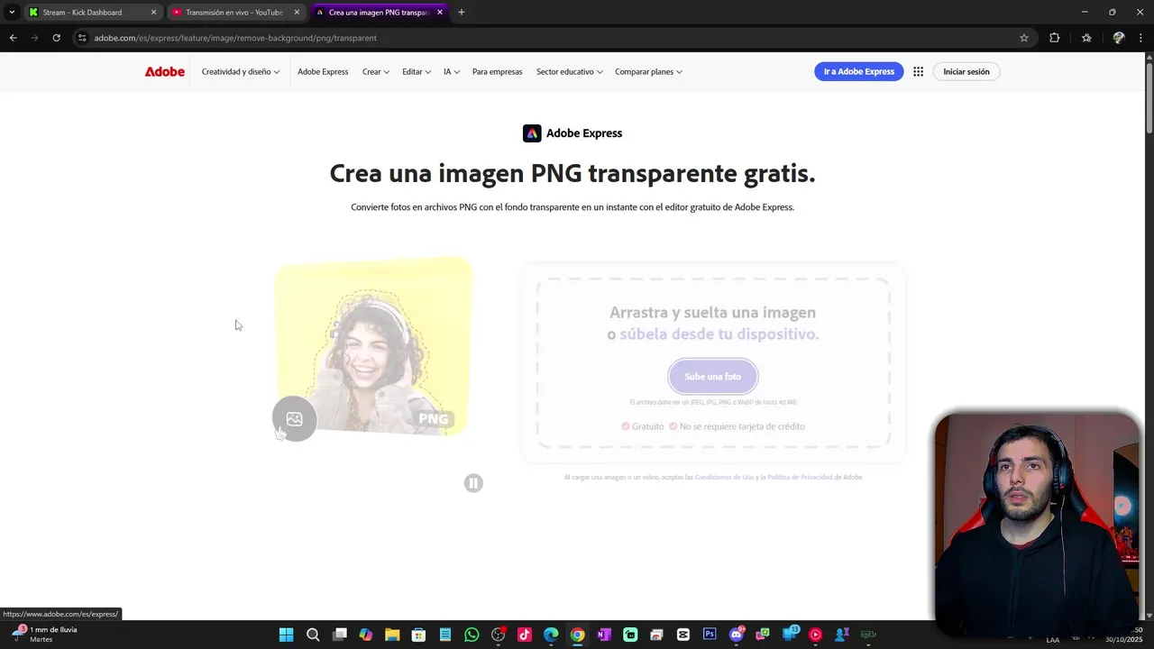Open Para empresas nav item
The height and width of the screenshot is (649, 1154).
click(498, 71)
